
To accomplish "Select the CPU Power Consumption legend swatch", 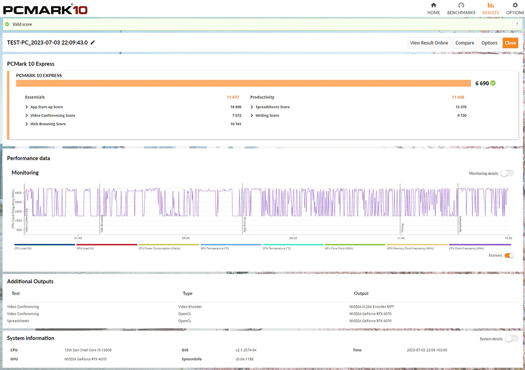I will (169, 245).
